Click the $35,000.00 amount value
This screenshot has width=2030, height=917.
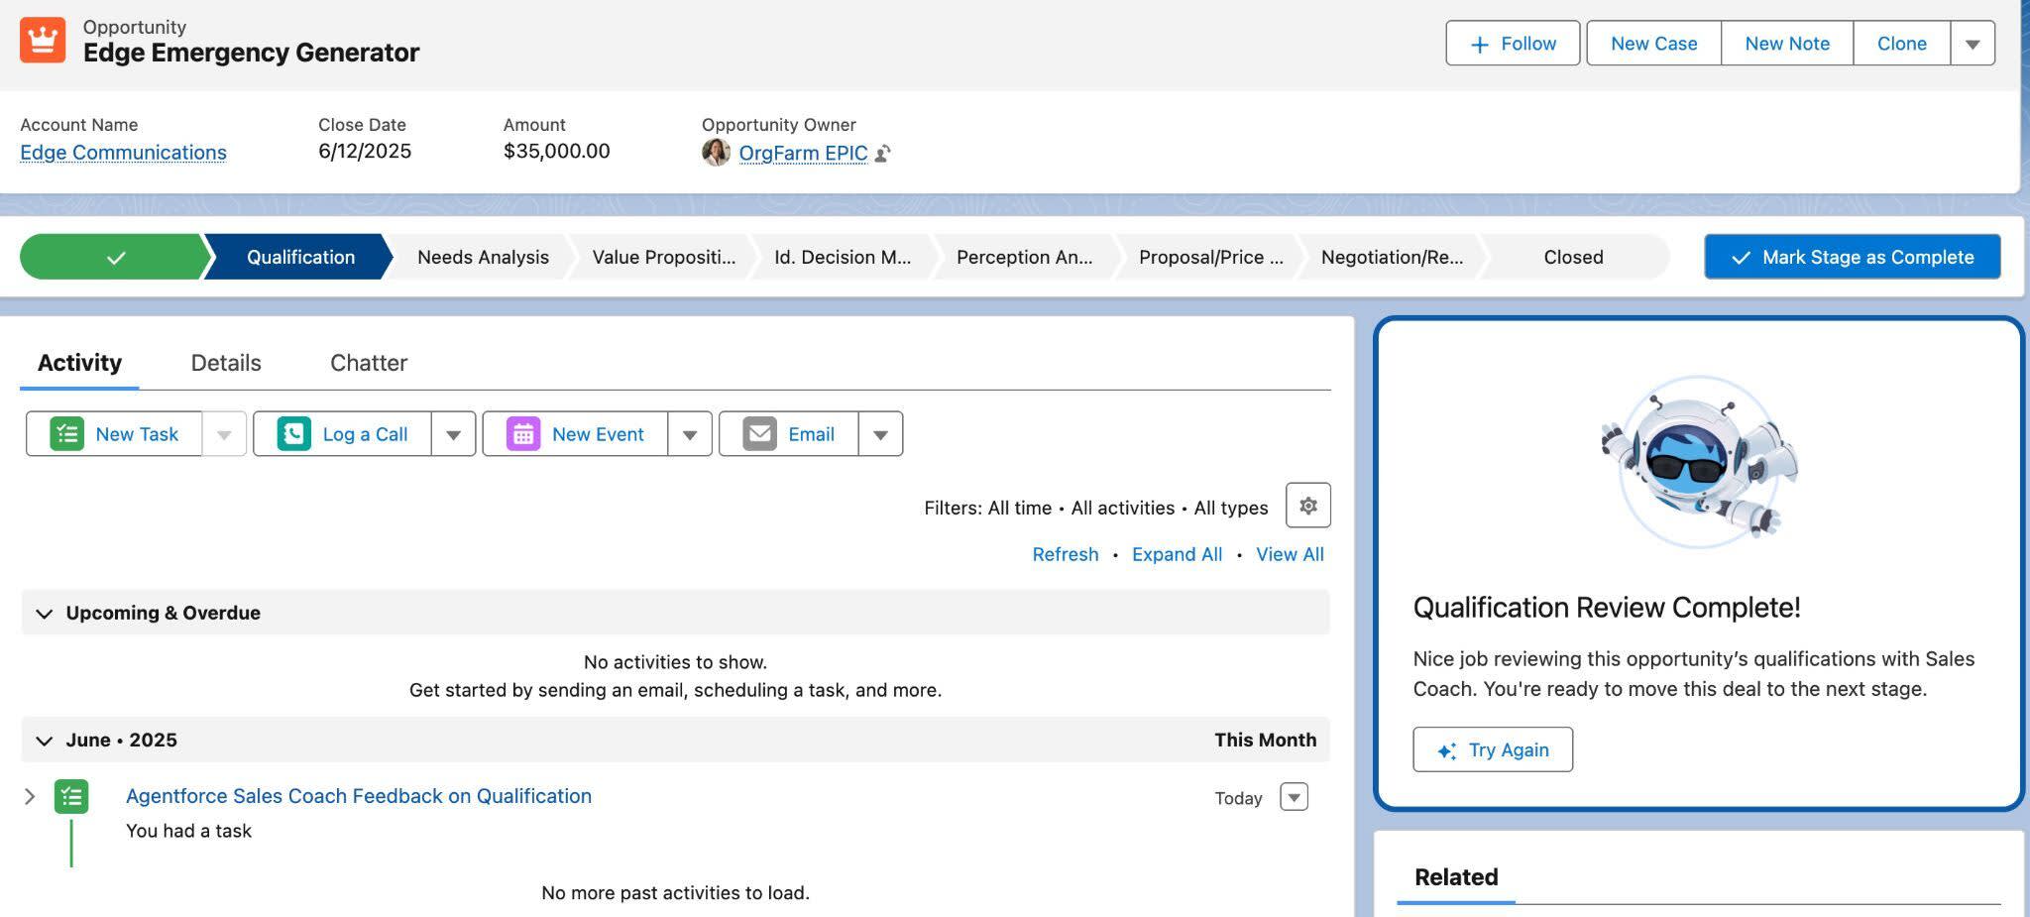[x=556, y=151]
